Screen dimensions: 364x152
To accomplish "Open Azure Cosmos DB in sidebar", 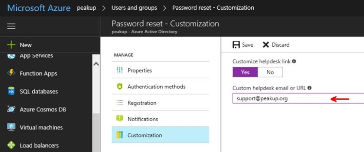I will pos(43,109).
